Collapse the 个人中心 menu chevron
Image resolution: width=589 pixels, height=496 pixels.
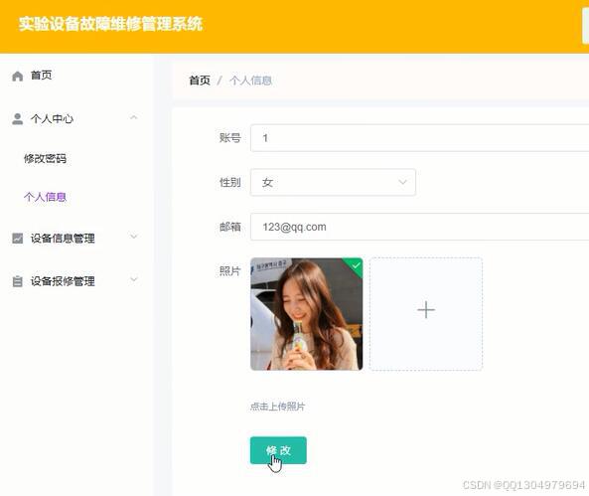click(133, 117)
